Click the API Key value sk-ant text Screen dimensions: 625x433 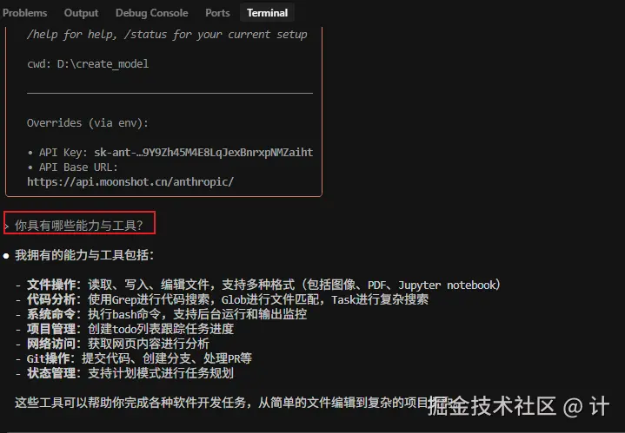(x=203, y=153)
